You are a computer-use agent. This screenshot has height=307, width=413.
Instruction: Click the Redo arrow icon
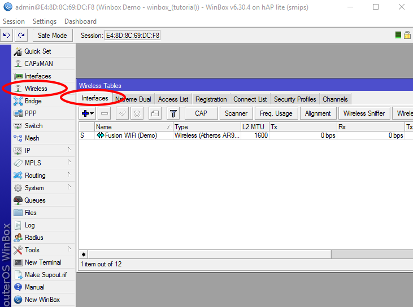click(x=21, y=35)
